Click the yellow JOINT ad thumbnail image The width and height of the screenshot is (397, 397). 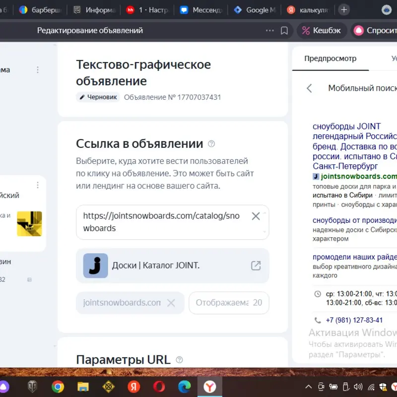click(x=29, y=224)
